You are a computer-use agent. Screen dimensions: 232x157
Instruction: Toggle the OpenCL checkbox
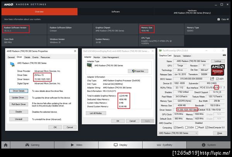[x=175, y=127]
